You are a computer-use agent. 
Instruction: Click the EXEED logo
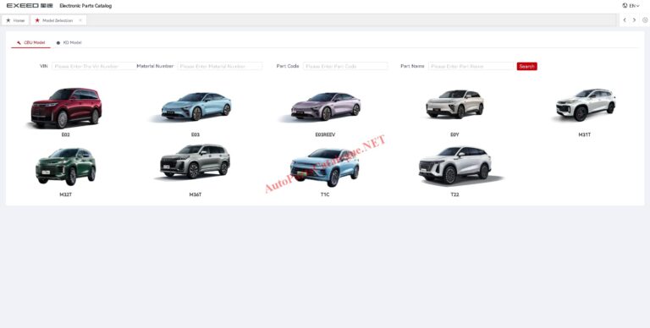30,6
